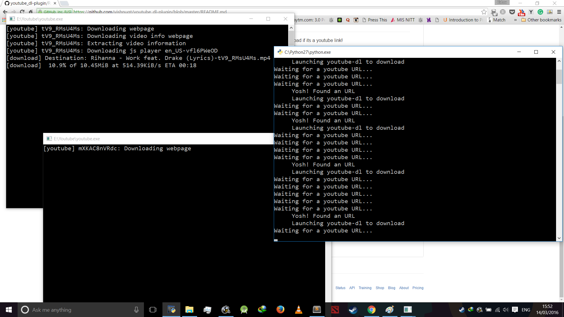Click the red 15m timer extension icon
The height and width of the screenshot is (317, 564).
point(521,12)
